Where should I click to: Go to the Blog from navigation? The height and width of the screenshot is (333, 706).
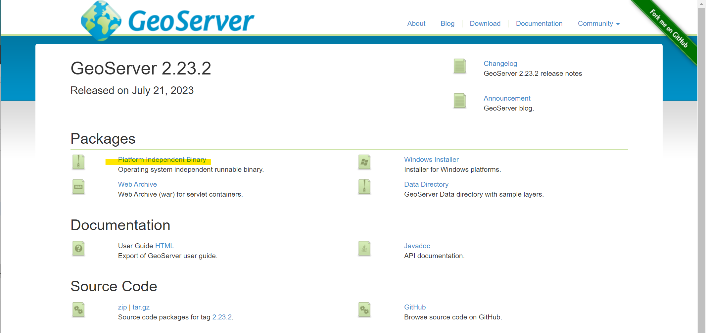point(447,24)
